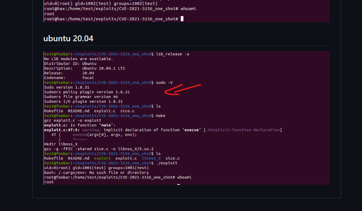Click the "mkdir libnss_X" line

pos(61,144)
